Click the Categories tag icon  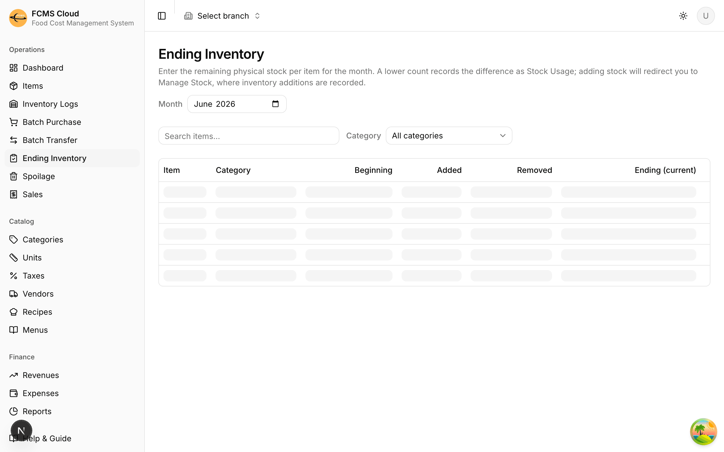pos(14,240)
